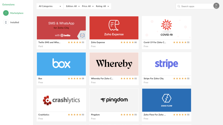Click the Covid-19 For Zoho C... title
Screen dimensions: 223x125
(x=155, y=42)
